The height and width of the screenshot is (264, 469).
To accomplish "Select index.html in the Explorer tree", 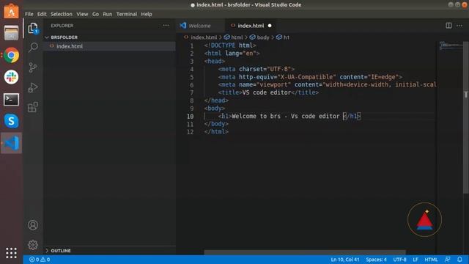I will tap(109, 46).
